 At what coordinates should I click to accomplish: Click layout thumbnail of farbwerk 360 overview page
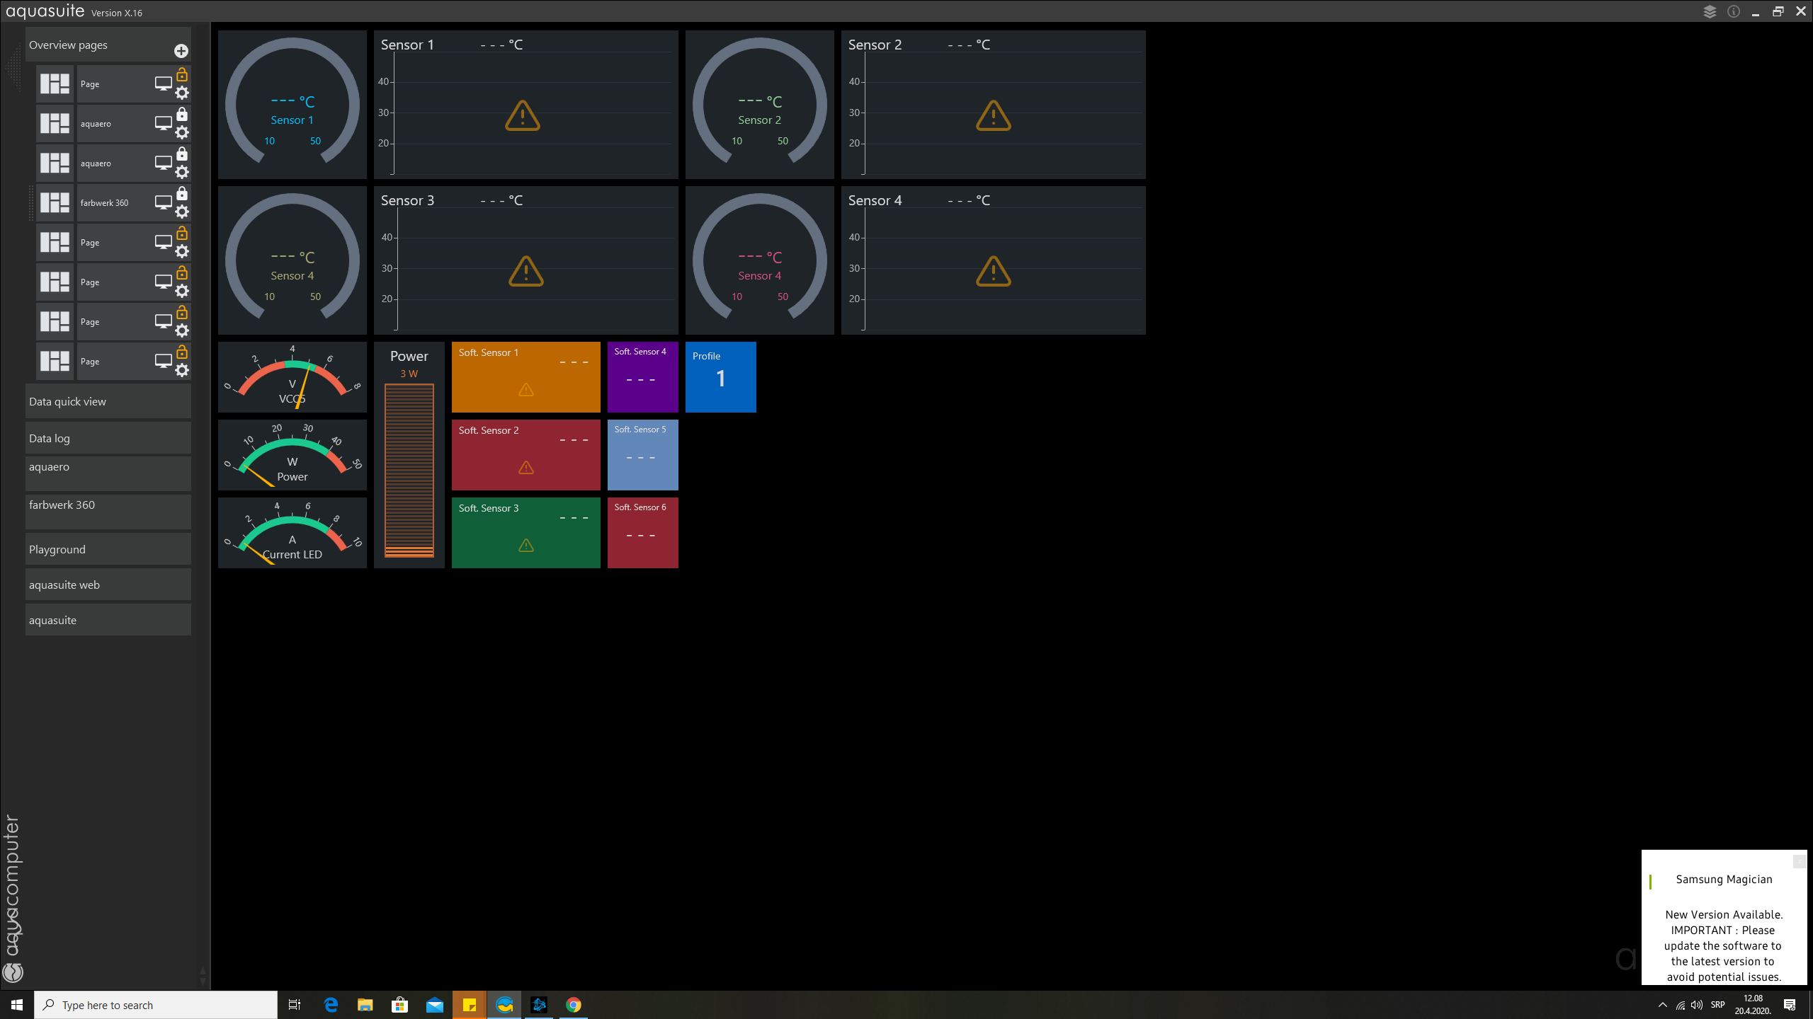(x=55, y=202)
